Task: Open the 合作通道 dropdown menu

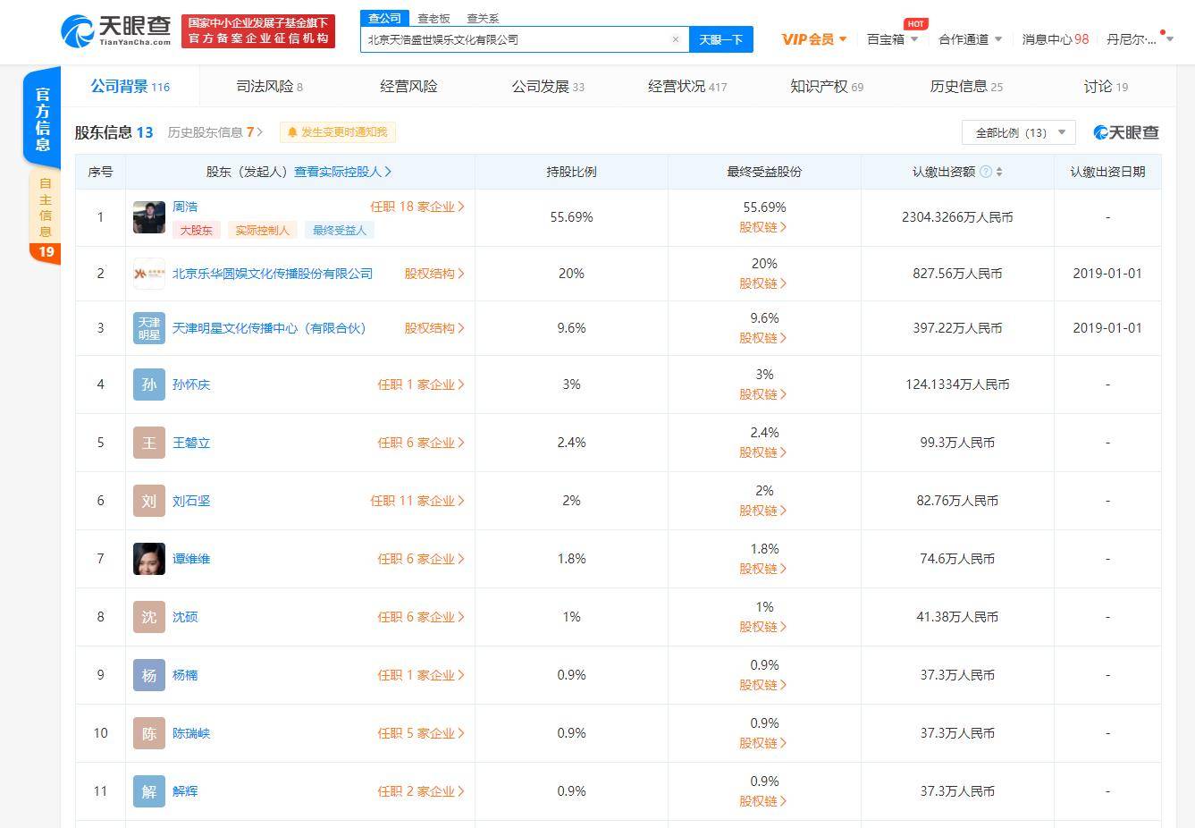Action: pyautogui.click(x=970, y=39)
